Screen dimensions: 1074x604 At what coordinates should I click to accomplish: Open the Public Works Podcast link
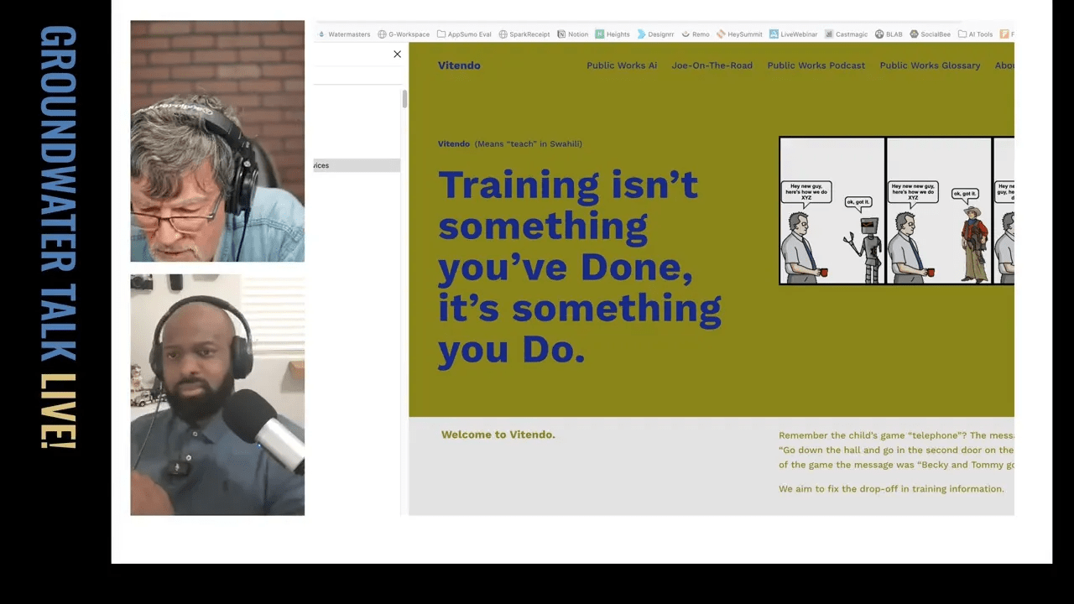tap(816, 65)
